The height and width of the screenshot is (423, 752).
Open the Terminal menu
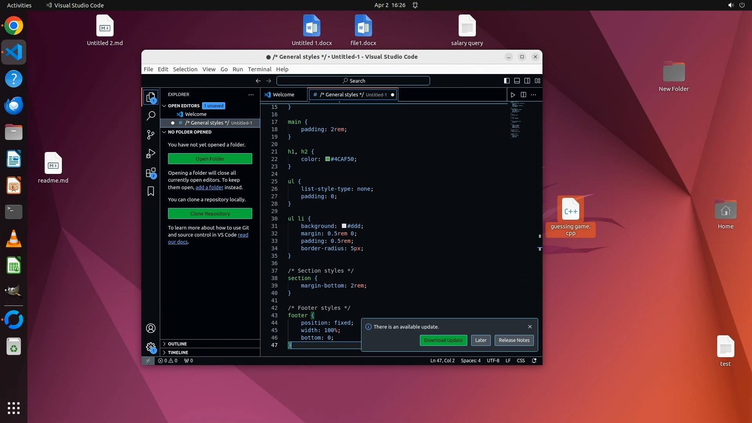259,69
